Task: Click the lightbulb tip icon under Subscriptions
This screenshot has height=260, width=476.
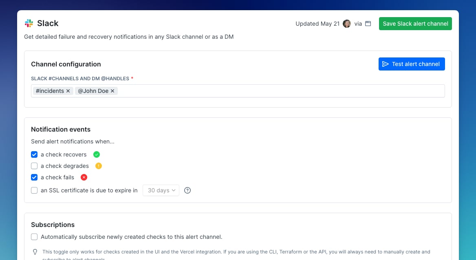Action: 35,252
